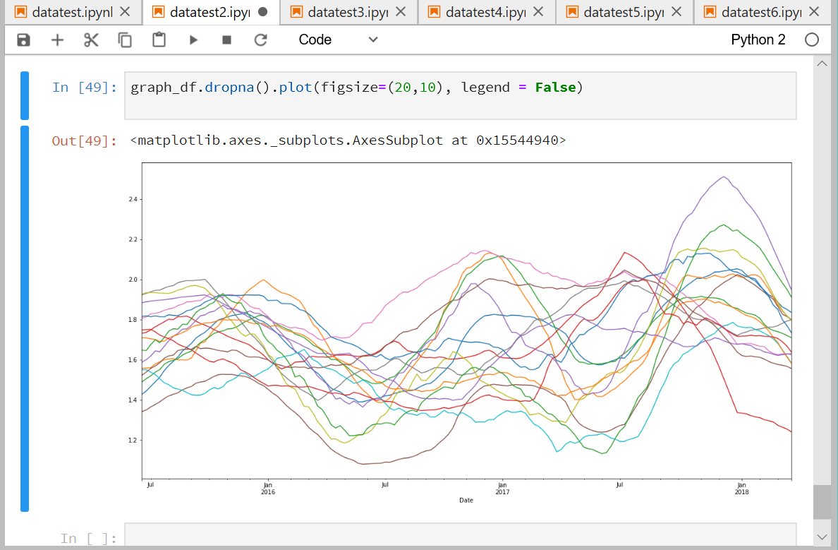Screen dimensions: 838x550
Task: Open the cell type Code dropdown
Action: pyautogui.click(x=339, y=40)
